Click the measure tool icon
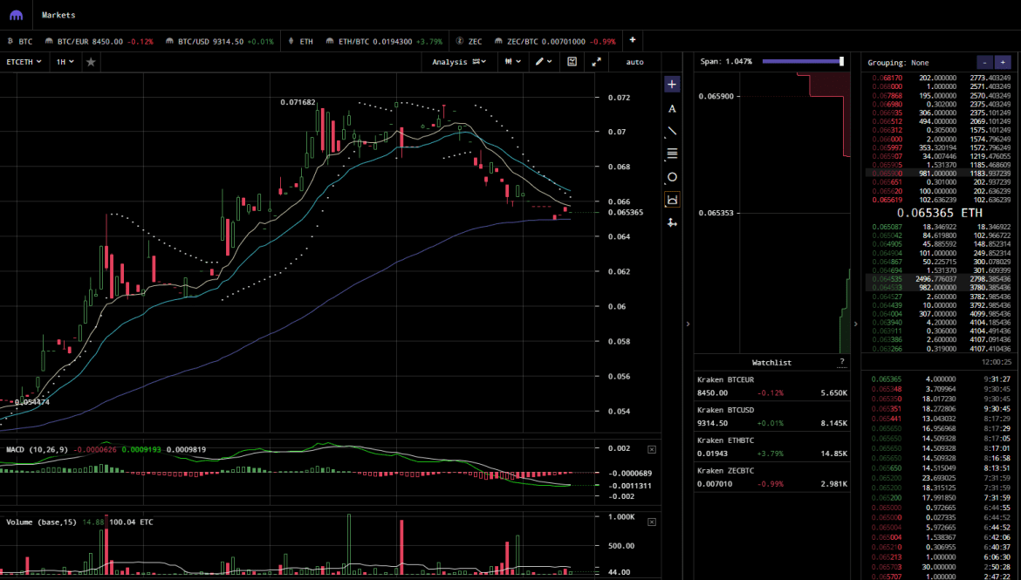The image size is (1021, 580). pyautogui.click(x=672, y=200)
